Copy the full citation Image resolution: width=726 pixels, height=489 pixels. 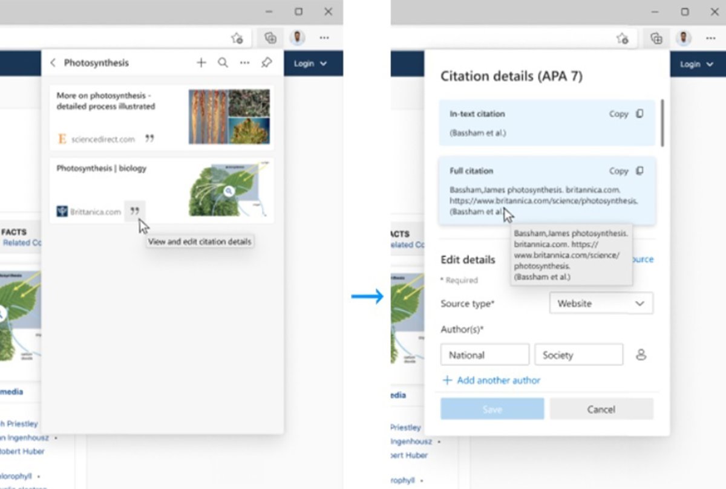coord(626,171)
